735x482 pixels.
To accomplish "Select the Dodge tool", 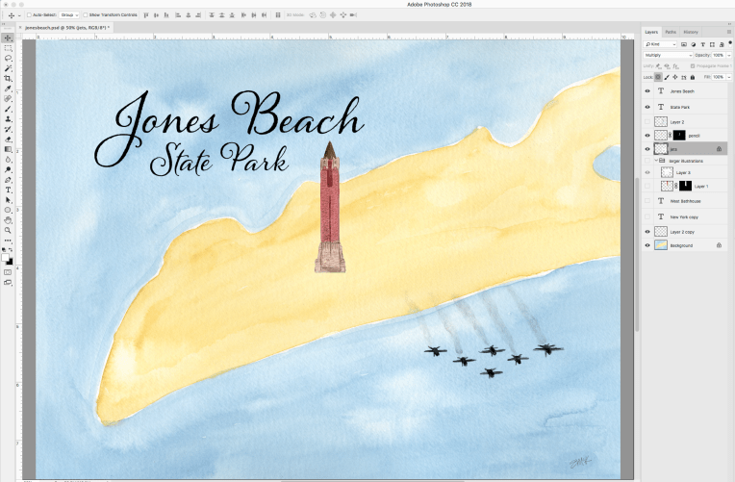I will tap(8, 169).
